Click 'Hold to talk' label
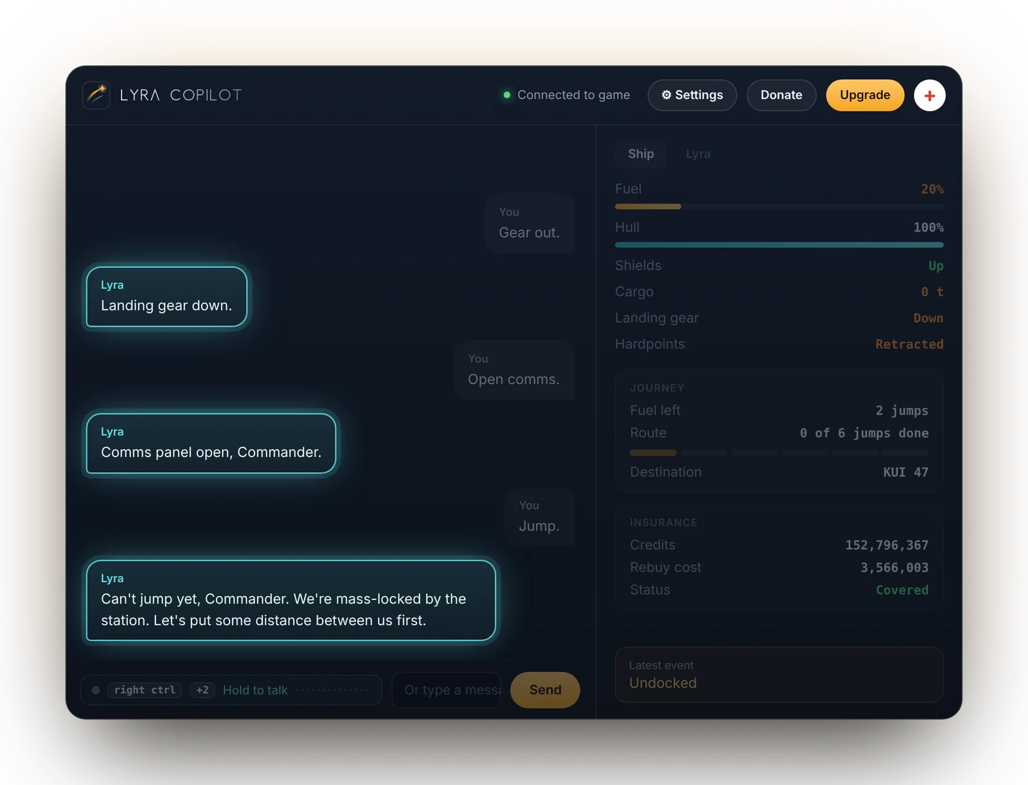1028x785 pixels. (x=255, y=690)
